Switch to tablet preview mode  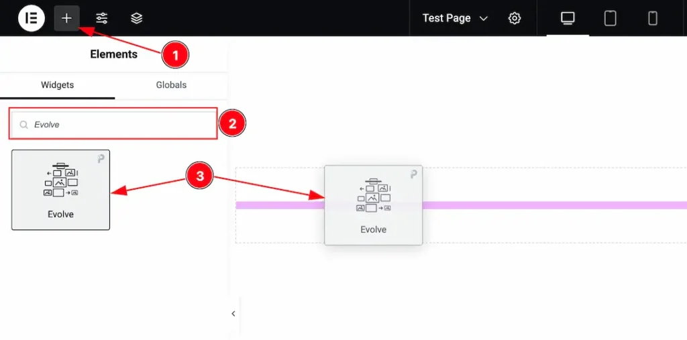[610, 18]
